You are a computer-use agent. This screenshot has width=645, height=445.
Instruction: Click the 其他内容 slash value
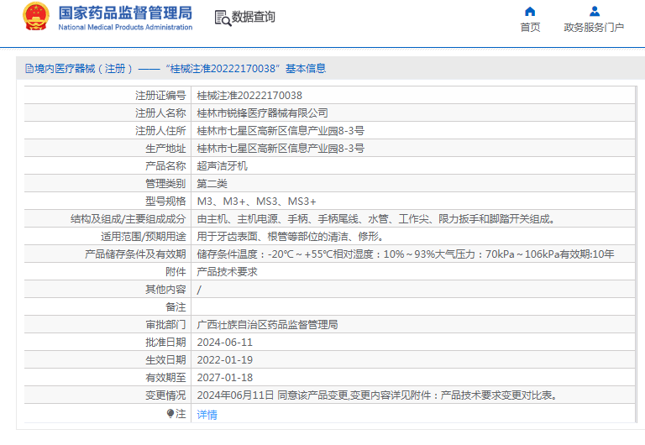click(199, 290)
